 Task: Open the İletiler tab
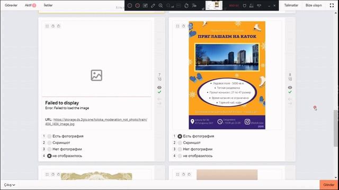click(48, 5)
